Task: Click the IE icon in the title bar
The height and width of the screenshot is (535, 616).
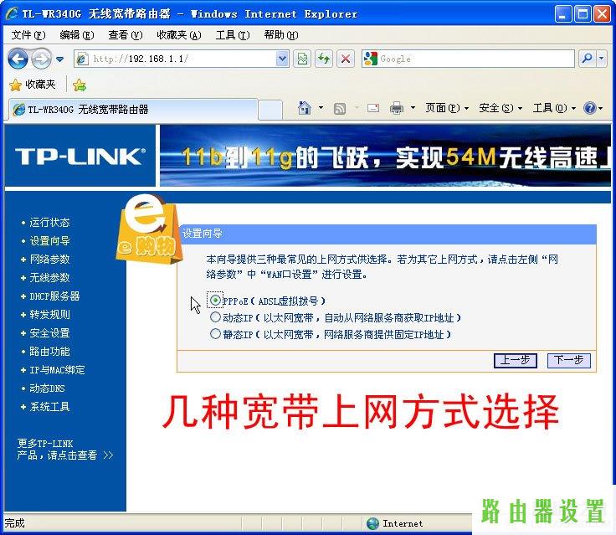Action: tap(12, 13)
